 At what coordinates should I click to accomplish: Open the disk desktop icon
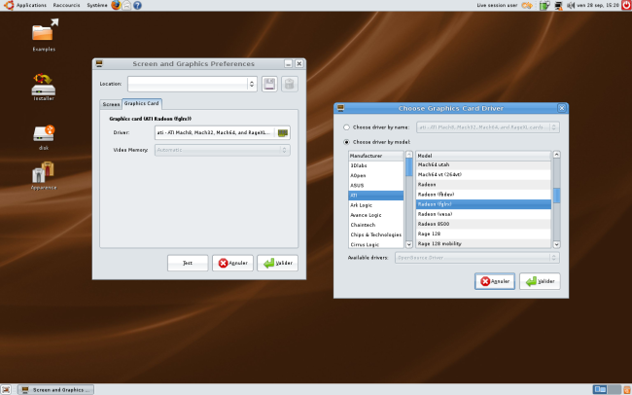[44, 137]
